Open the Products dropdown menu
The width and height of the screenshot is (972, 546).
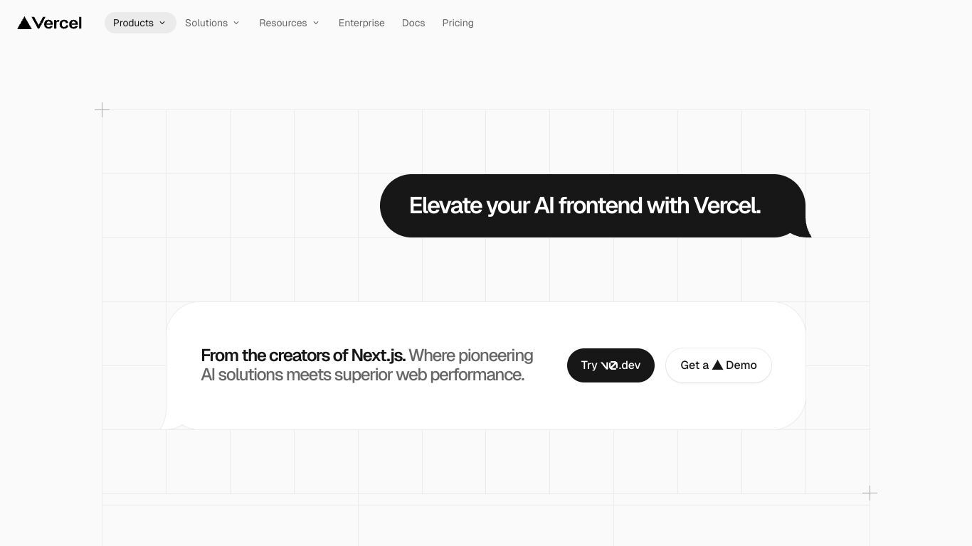[140, 23]
